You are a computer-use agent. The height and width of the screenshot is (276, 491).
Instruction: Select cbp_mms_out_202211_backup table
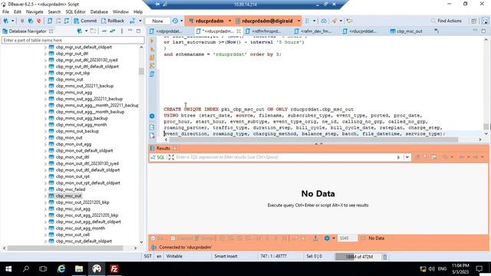point(84,86)
